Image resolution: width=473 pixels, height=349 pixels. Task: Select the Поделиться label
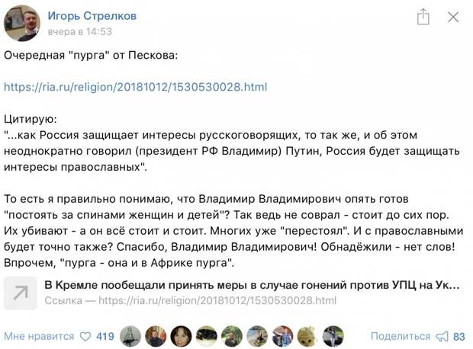pos(401,336)
